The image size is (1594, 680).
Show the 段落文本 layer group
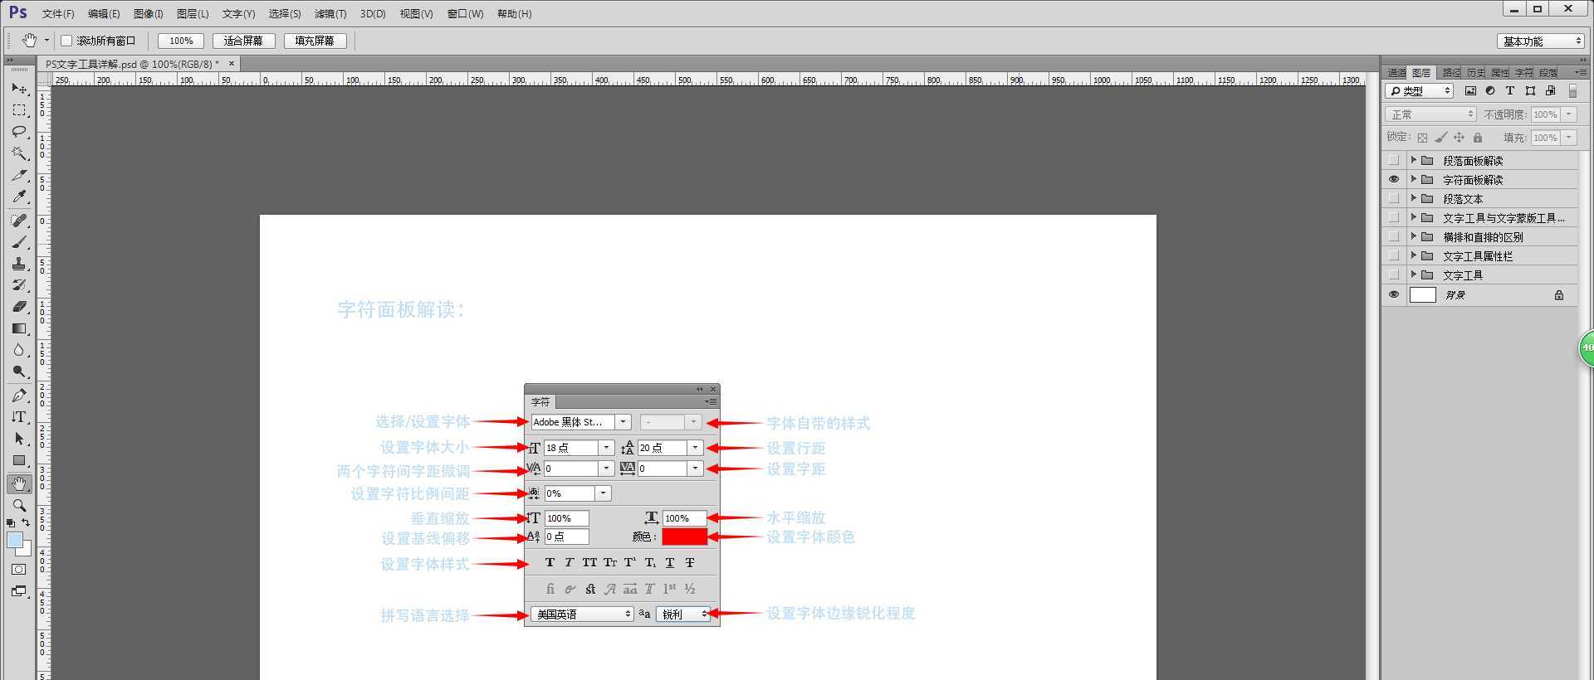coord(1394,199)
